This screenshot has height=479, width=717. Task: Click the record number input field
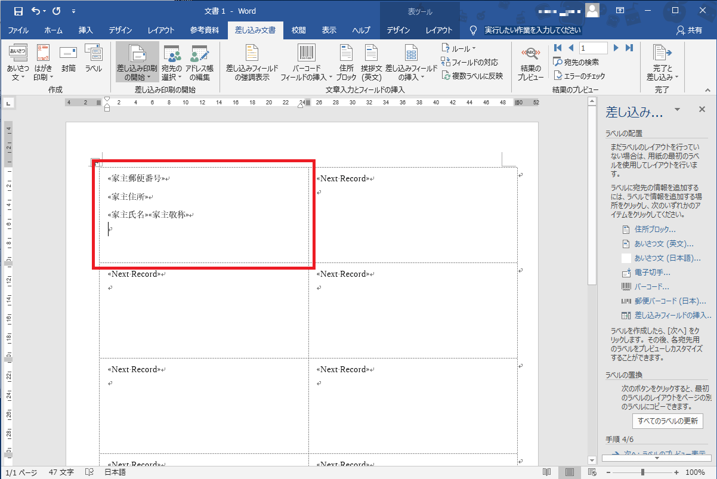click(x=593, y=48)
